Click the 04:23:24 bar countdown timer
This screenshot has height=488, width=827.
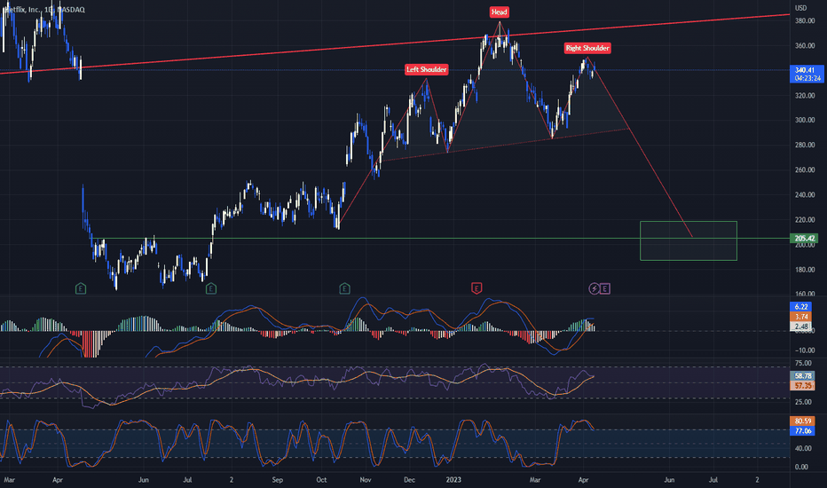(807, 79)
